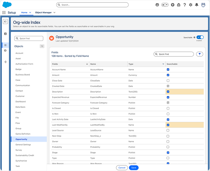
Task: Open the Setup gear menu
Action: tap(190, 5)
